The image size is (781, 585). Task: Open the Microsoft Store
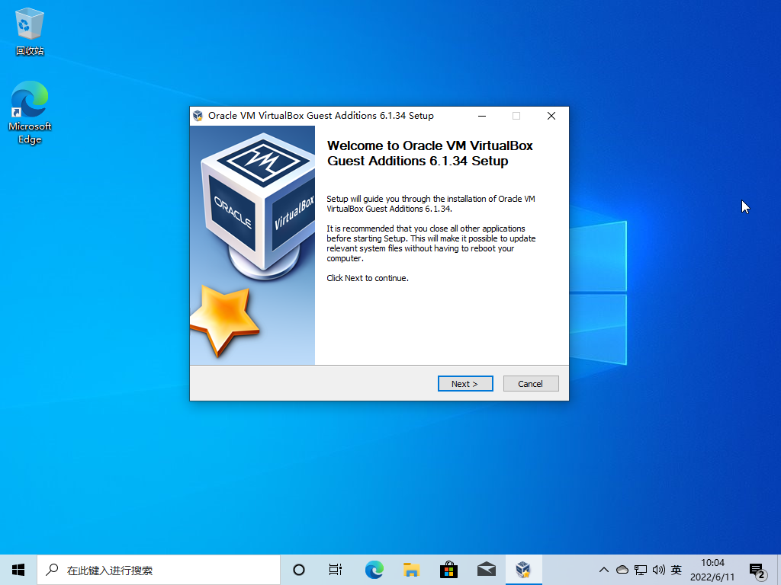pyautogui.click(x=448, y=569)
